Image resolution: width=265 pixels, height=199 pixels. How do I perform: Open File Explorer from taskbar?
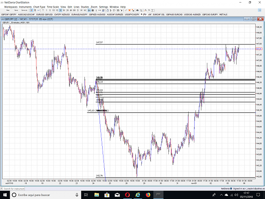click(x=97, y=195)
